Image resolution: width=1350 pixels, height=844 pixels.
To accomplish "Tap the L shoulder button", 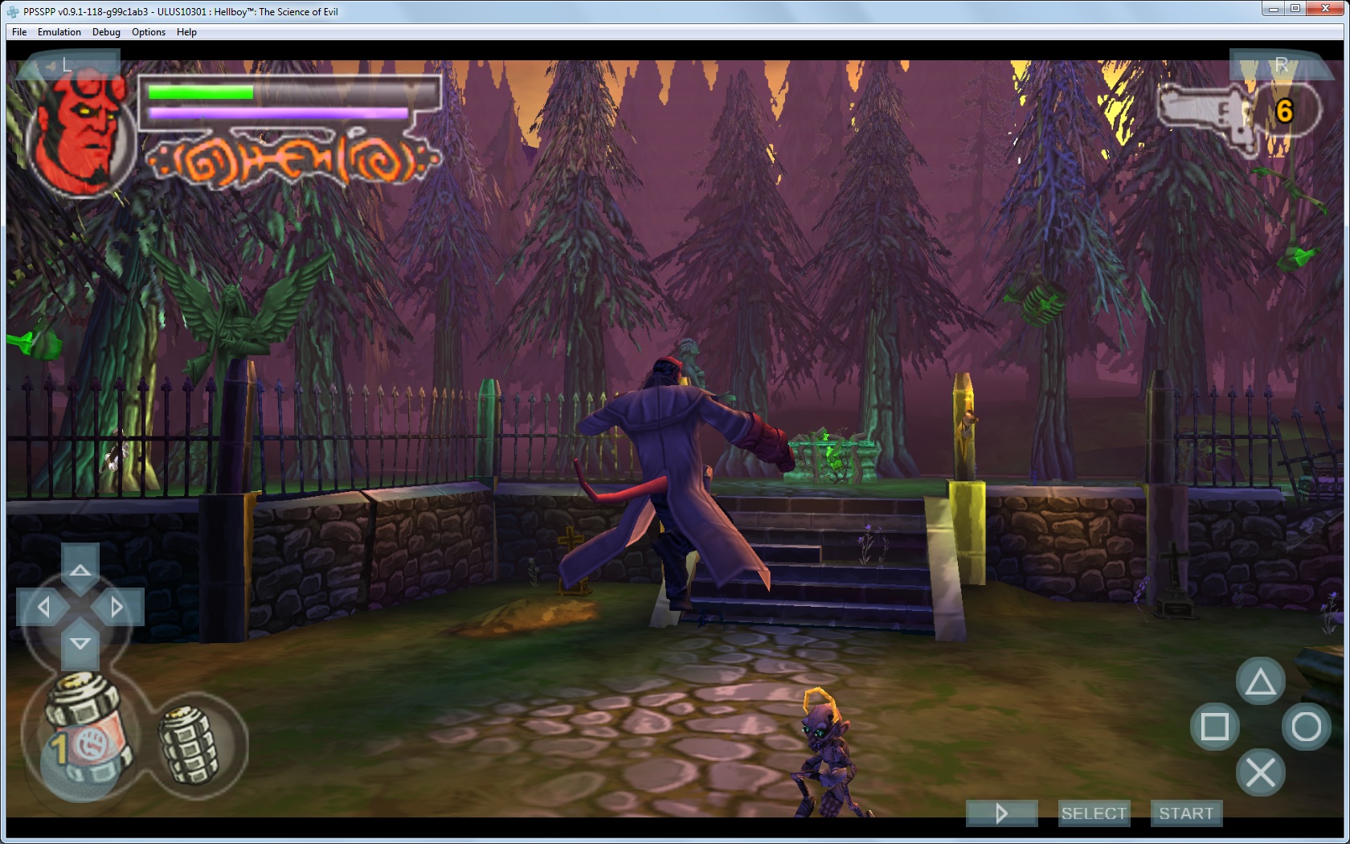I will pos(67,65).
